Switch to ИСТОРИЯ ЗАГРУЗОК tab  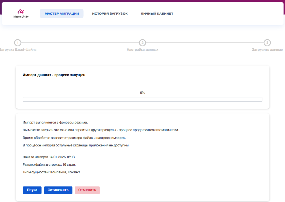pos(110,14)
